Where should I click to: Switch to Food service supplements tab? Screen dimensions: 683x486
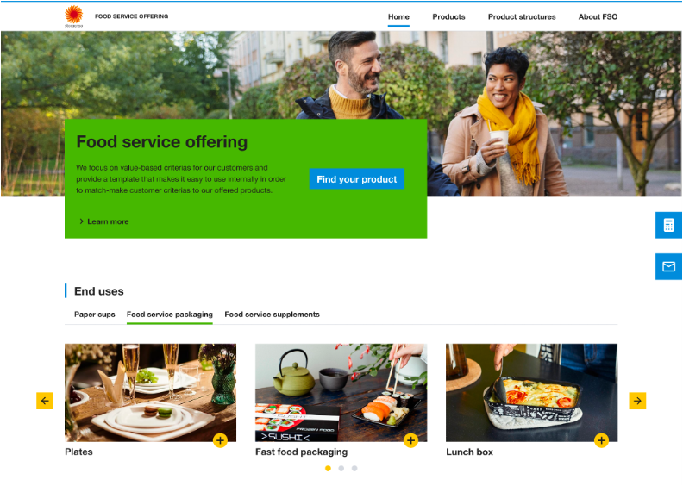(x=273, y=315)
